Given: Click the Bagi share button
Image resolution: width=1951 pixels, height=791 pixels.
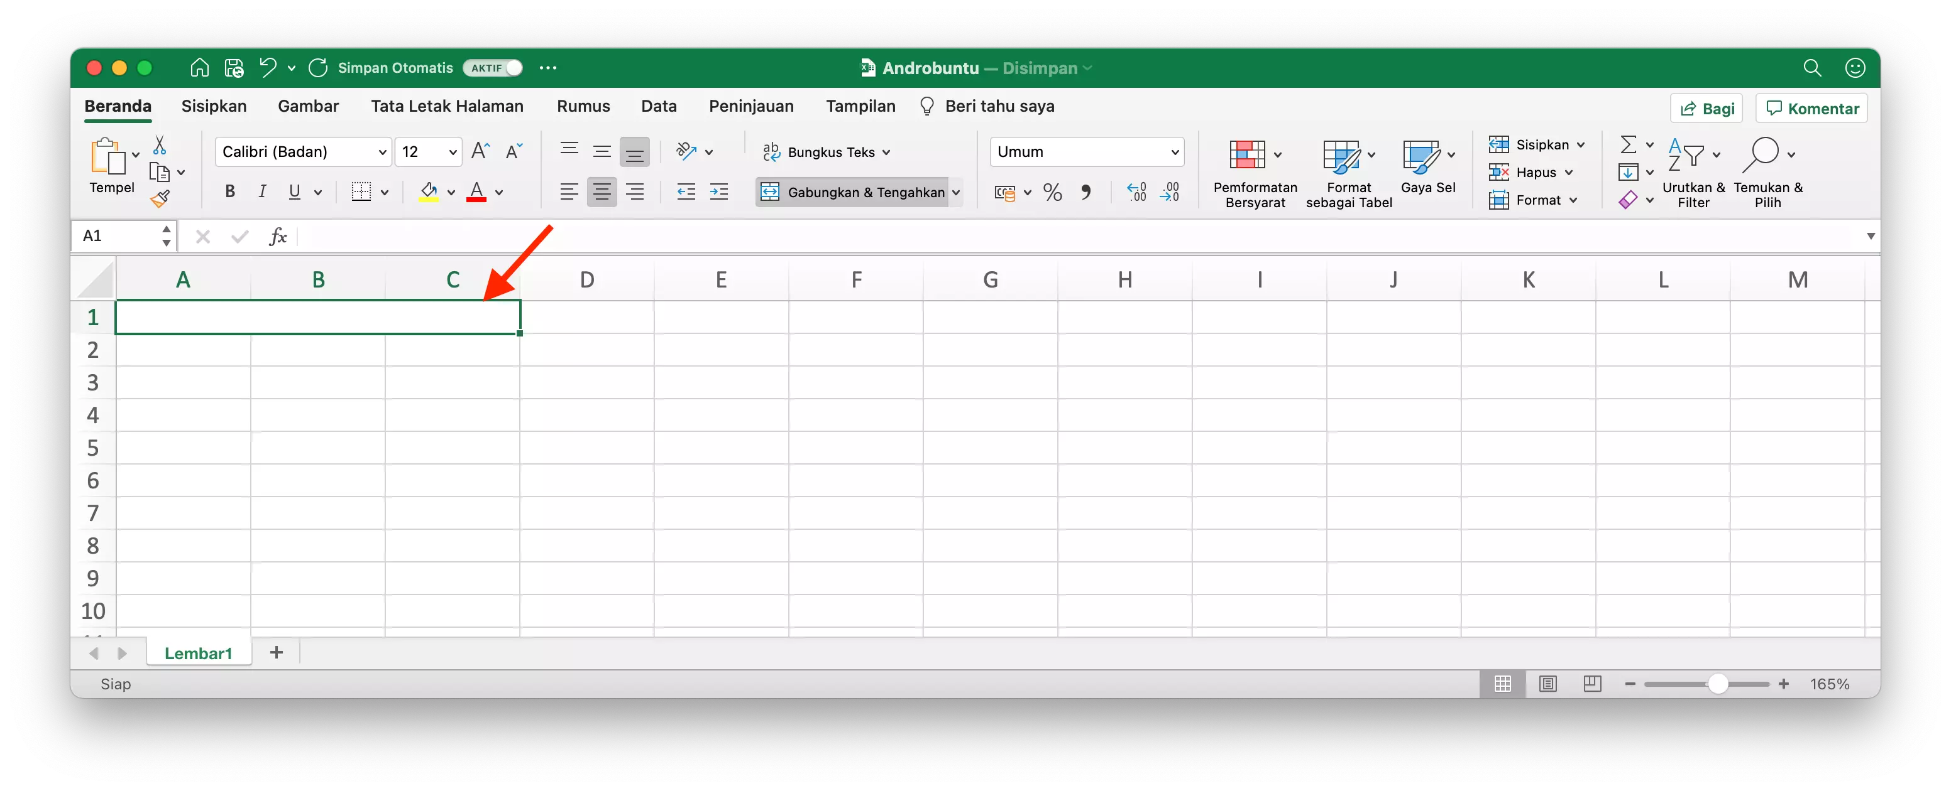Looking at the screenshot, I should (x=1706, y=107).
